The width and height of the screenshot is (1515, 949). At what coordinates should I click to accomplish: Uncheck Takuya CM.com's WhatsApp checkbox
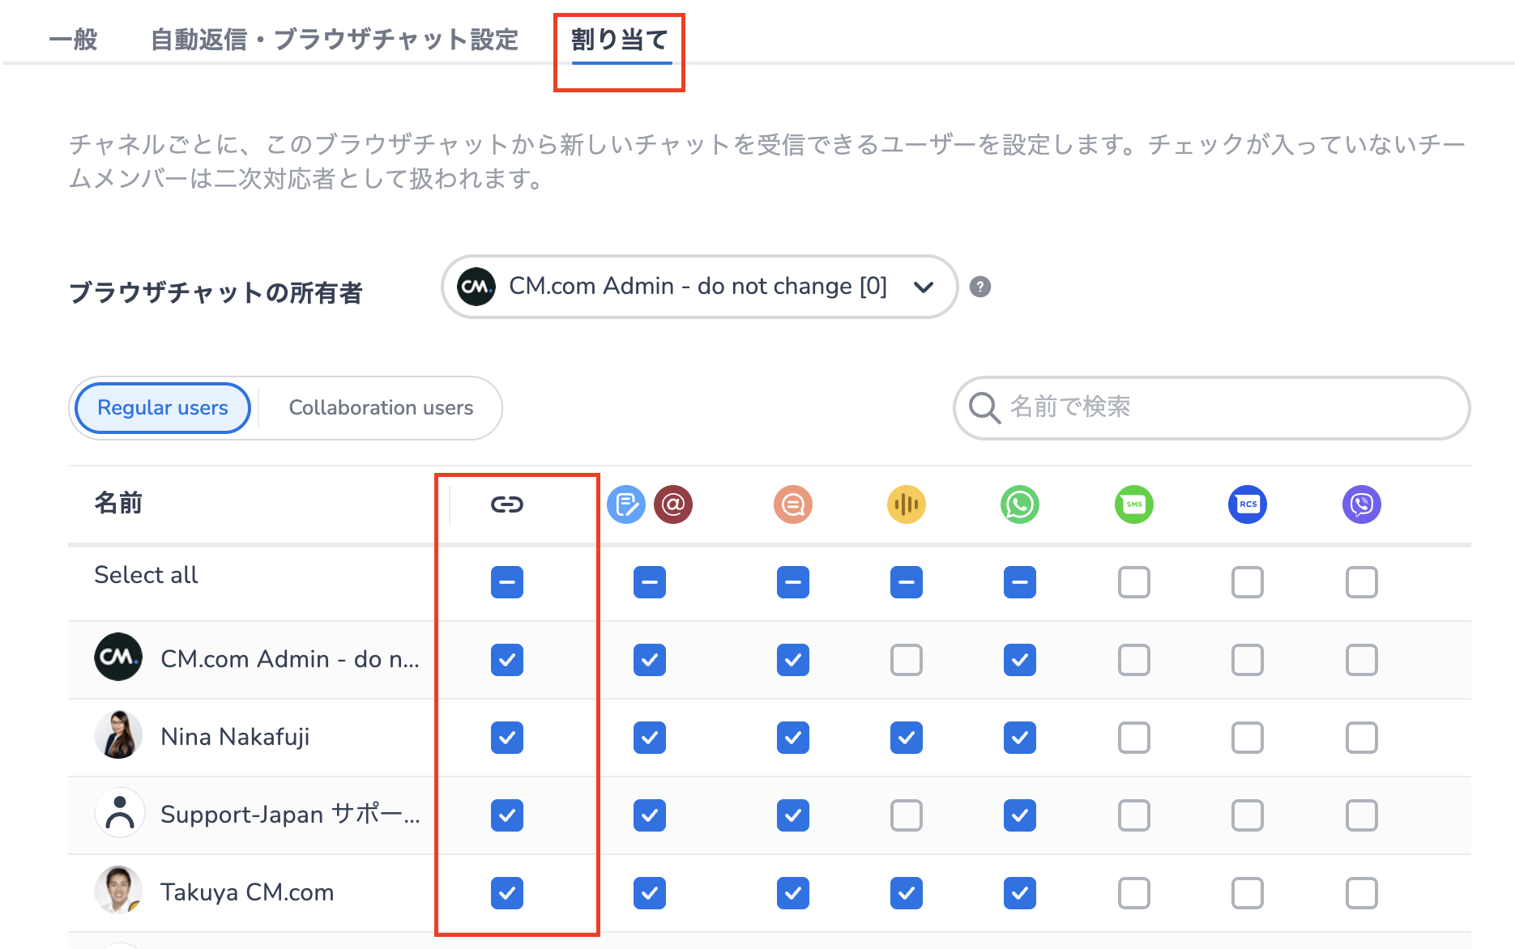click(1020, 893)
